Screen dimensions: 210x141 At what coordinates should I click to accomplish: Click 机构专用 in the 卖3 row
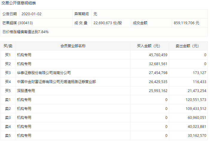point(24,118)
